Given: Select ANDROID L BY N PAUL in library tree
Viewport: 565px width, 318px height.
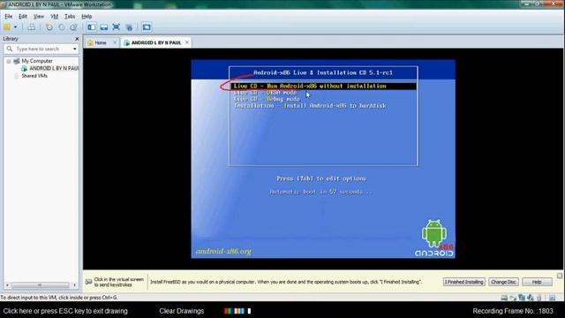Looking at the screenshot, I should click(x=54, y=68).
